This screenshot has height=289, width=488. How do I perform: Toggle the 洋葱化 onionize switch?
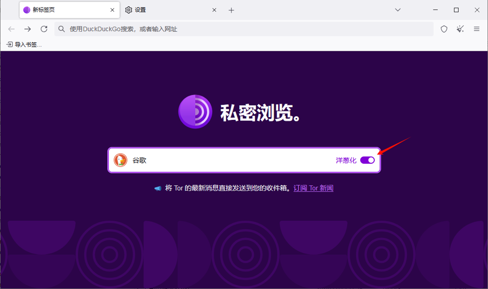click(367, 160)
